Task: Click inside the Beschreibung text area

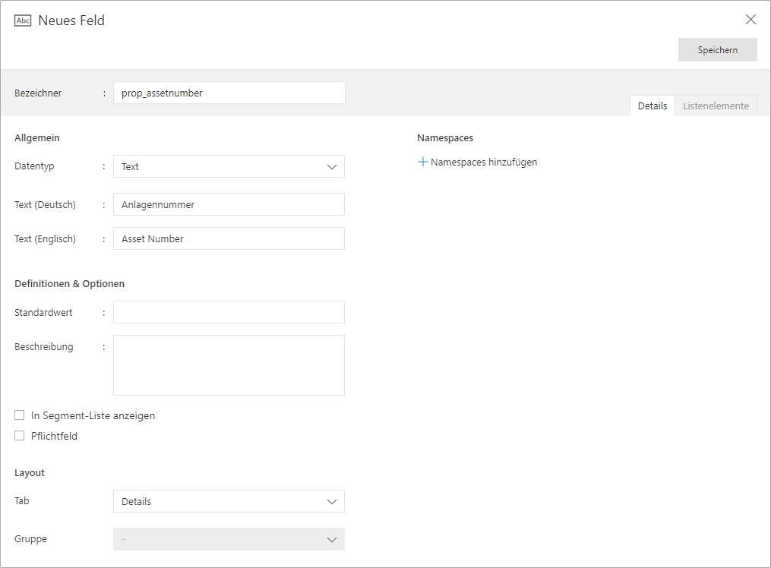Action: point(228,364)
